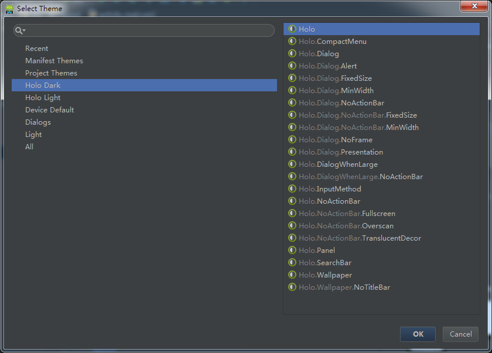Click the Cancel button
The height and width of the screenshot is (353, 492).
tap(460, 334)
